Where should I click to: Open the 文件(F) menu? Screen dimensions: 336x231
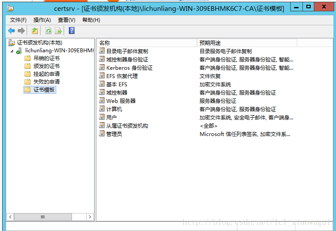point(18,20)
